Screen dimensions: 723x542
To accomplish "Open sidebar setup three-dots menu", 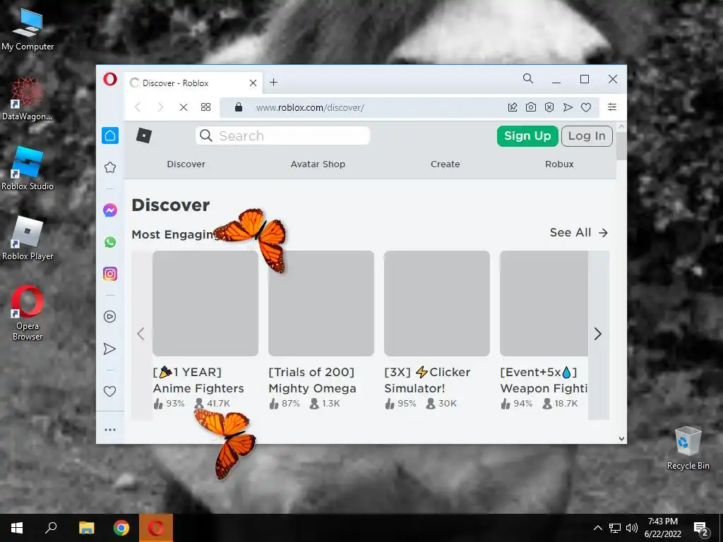I will tap(109, 430).
